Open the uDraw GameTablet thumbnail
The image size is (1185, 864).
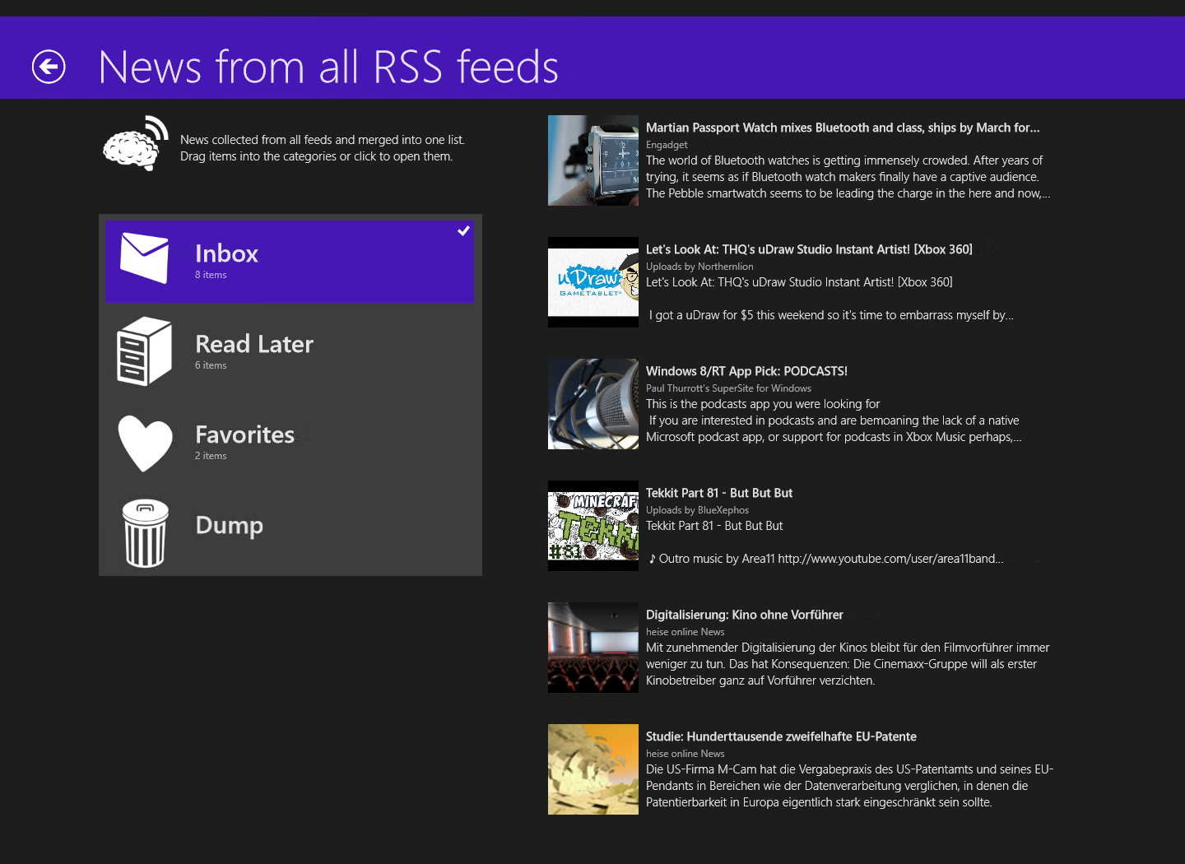click(593, 282)
